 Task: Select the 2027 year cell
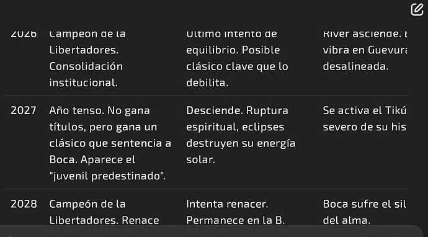coord(24,110)
